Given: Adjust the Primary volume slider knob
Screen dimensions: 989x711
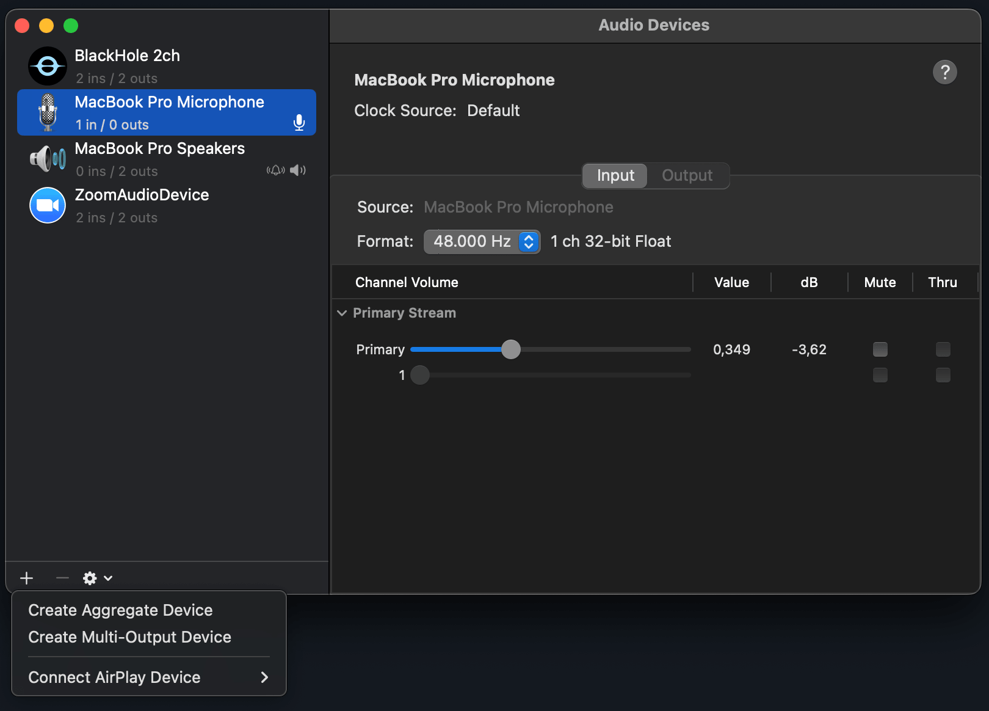Looking at the screenshot, I should coord(511,349).
